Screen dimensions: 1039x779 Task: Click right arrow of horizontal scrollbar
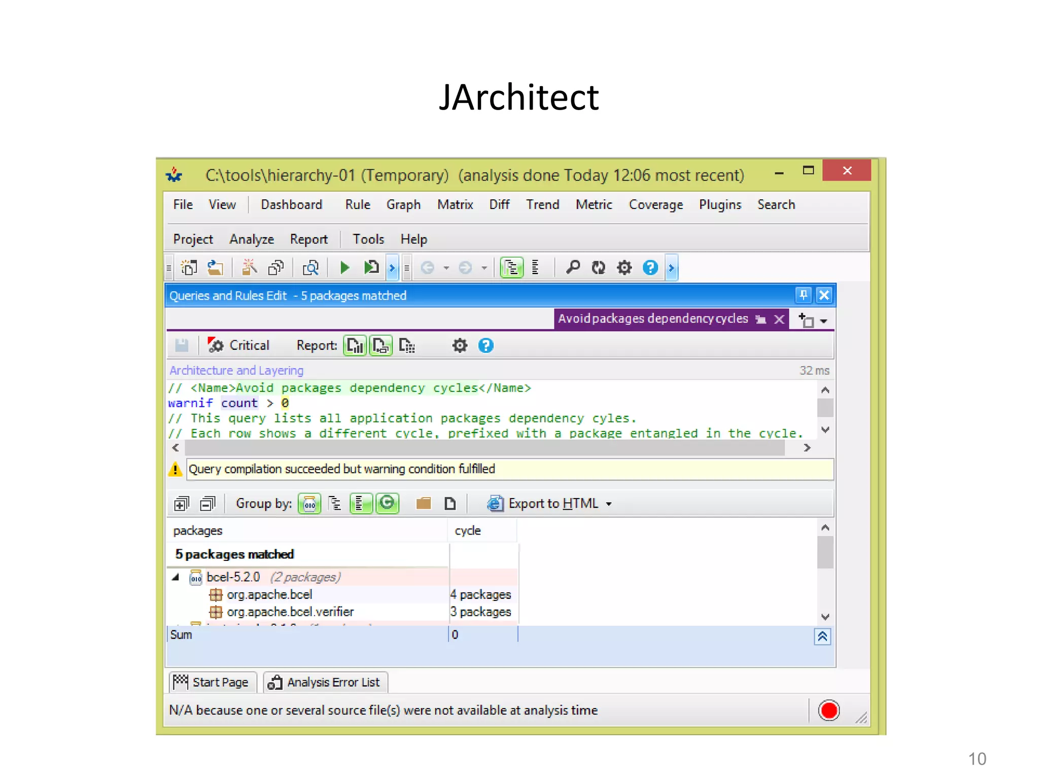click(x=807, y=448)
